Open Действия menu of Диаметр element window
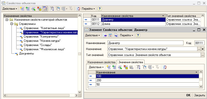 [92, 36]
